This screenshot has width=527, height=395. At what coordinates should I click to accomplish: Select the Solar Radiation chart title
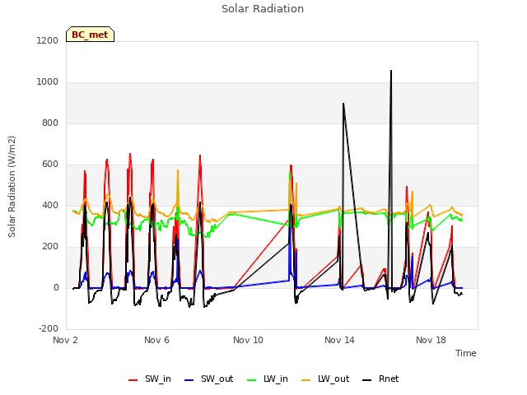tap(263, 9)
